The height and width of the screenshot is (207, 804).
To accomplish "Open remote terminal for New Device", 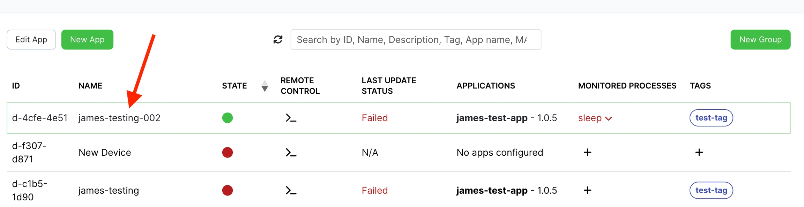I will pos(291,153).
